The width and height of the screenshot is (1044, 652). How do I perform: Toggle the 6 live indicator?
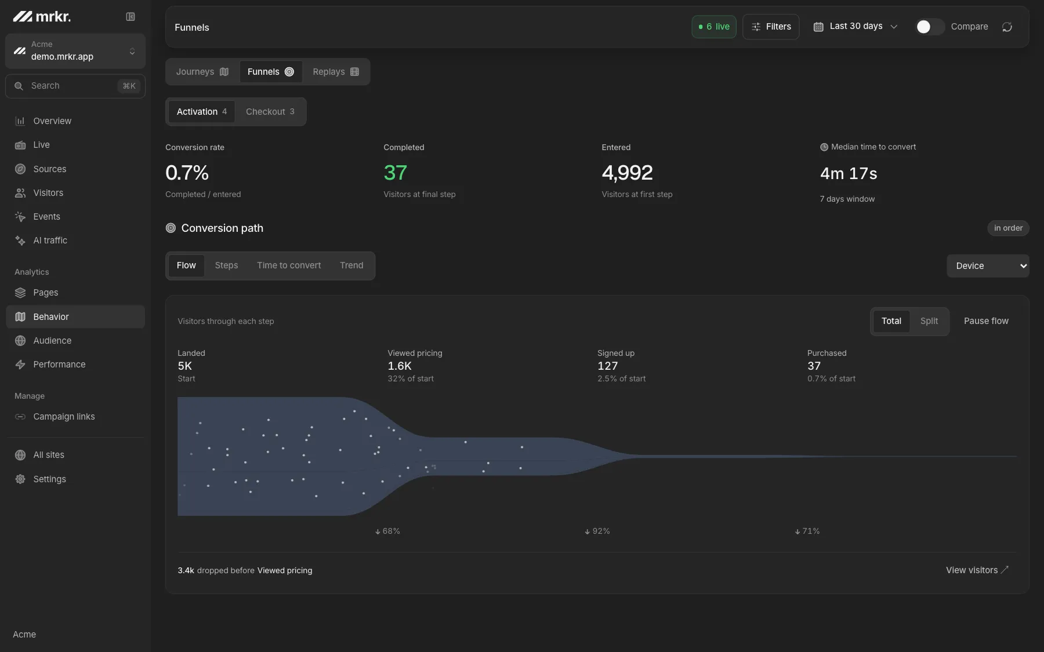714,27
